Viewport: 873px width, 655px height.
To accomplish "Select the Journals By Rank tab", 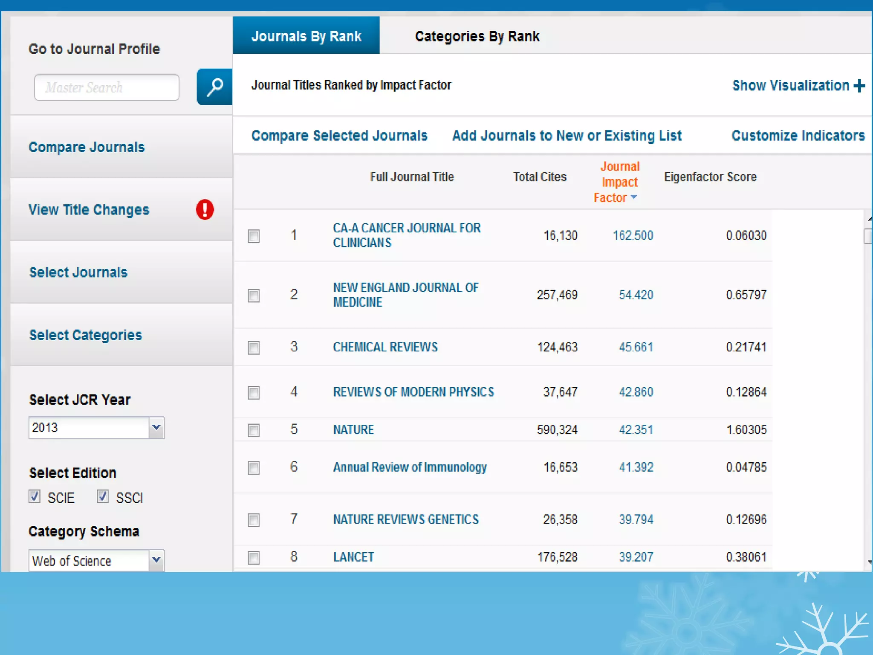I will point(306,36).
